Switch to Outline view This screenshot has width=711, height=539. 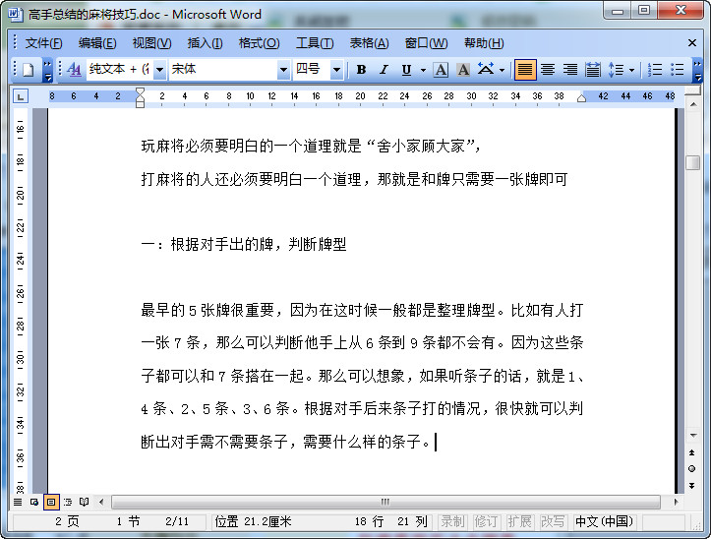click(x=68, y=503)
